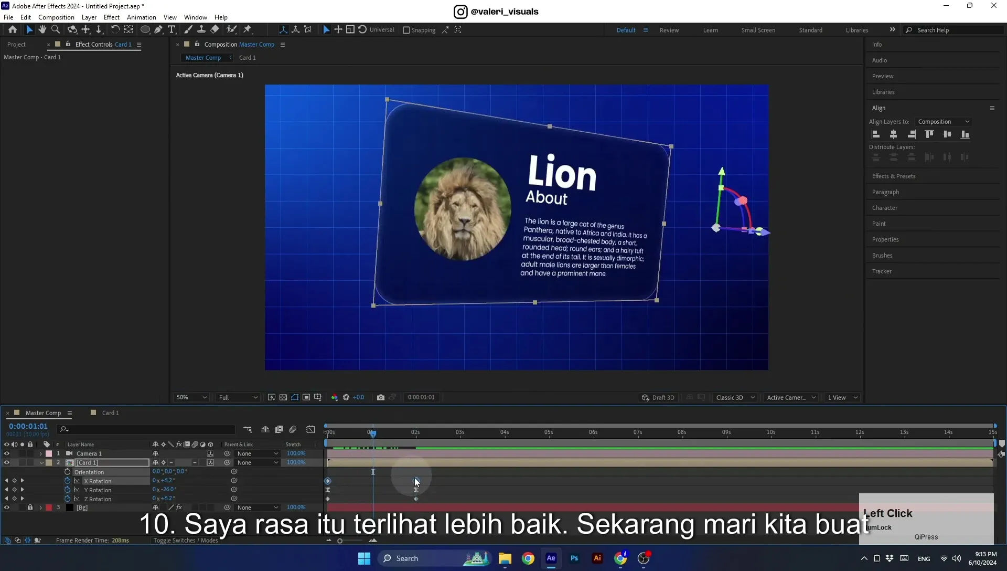Screen dimensions: 1007x571
Task: Open After Effects from Windows taskbar
Action: tap(551, 558)
